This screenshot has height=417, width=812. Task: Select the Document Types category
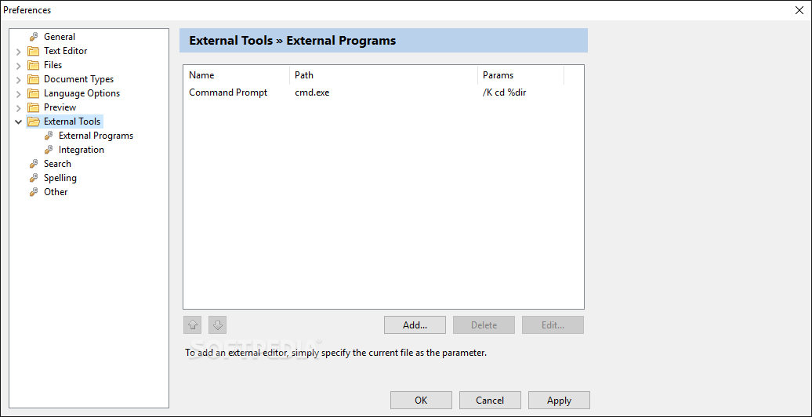point(78,79)
